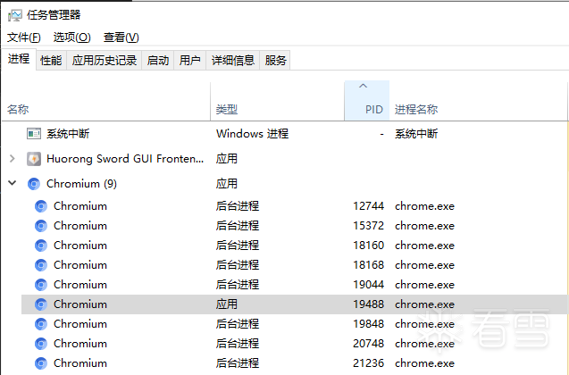Viewport: 569px width, 375px height.
Task: Click PID value 18160
Action: pos(368,246)
